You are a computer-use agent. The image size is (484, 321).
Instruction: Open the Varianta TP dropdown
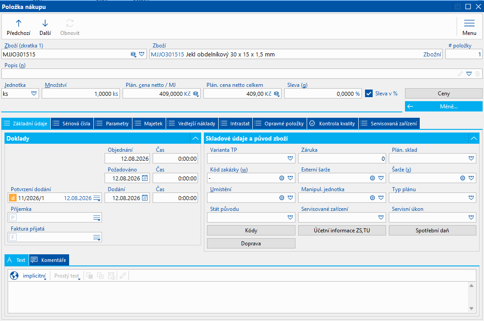pos(290,158)
